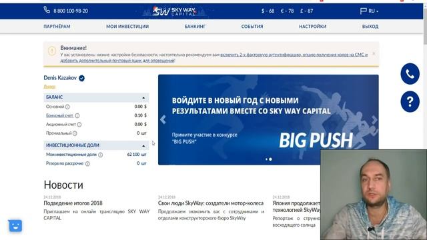Open the ПАРТНЁРАМ menu

point(57,27)
